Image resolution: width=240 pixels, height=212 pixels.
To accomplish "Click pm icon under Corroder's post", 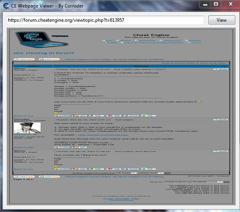I will pyautogui.click(x=79, y=147).
